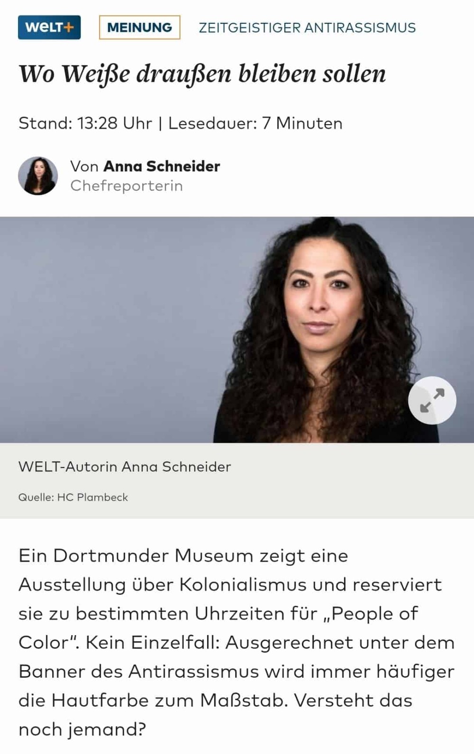
Task: Click the headline "Wo Weiße draußen bleiben sollen"
Action: [202, 74]
